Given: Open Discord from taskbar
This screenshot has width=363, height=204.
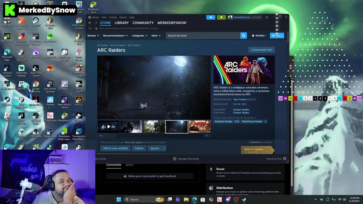Looking at the screenshot, I should [228, 199].
